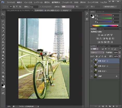The height and width of the screenshot is (108, 122).
Task: Select the Pen tool
Action: pyautogui.click(x=3, y=62)
